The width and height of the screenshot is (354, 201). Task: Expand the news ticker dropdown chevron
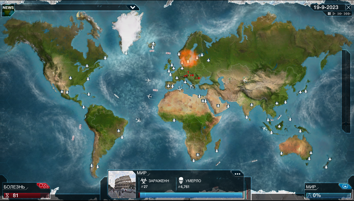(132, 7)
